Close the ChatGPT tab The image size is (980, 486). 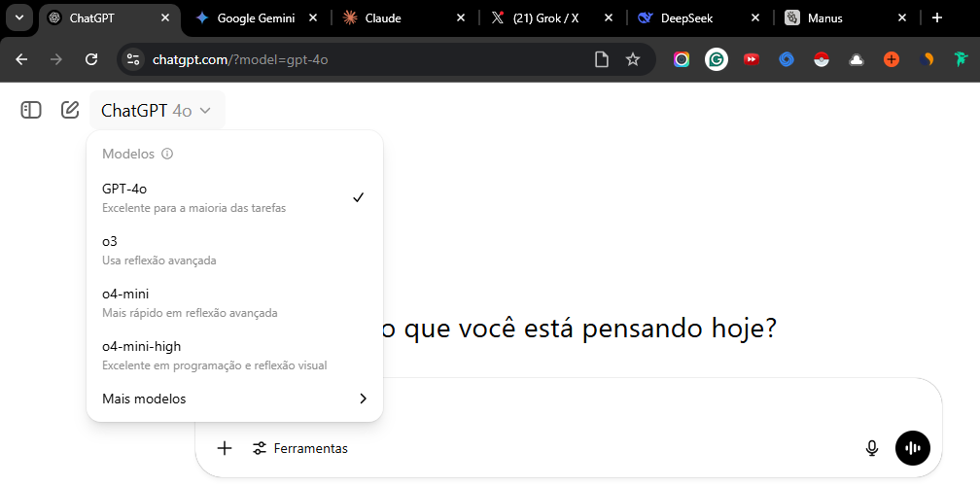pyautogui.click(x=165, y=18)
